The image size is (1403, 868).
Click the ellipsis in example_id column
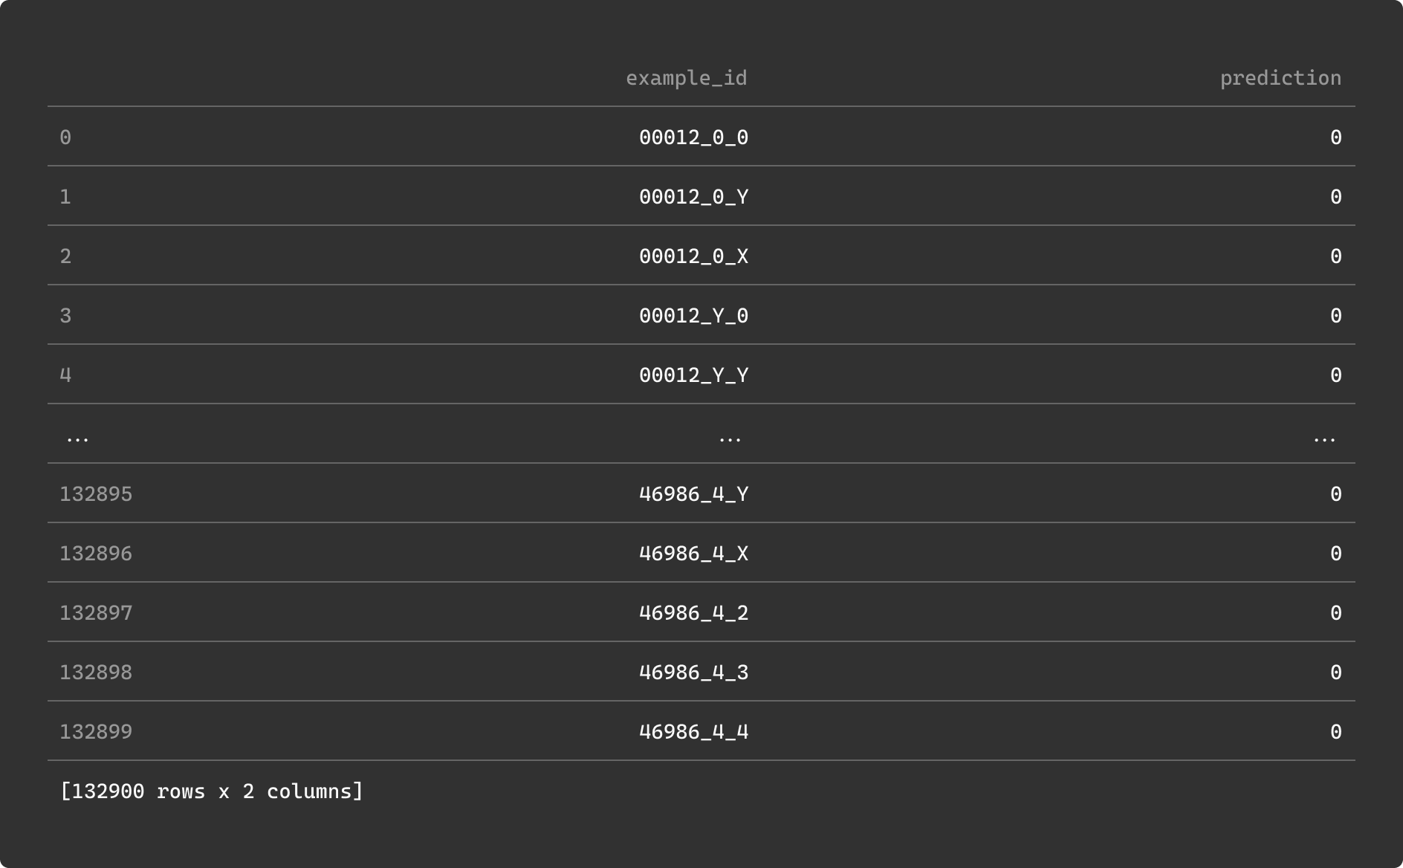point(730,437)
